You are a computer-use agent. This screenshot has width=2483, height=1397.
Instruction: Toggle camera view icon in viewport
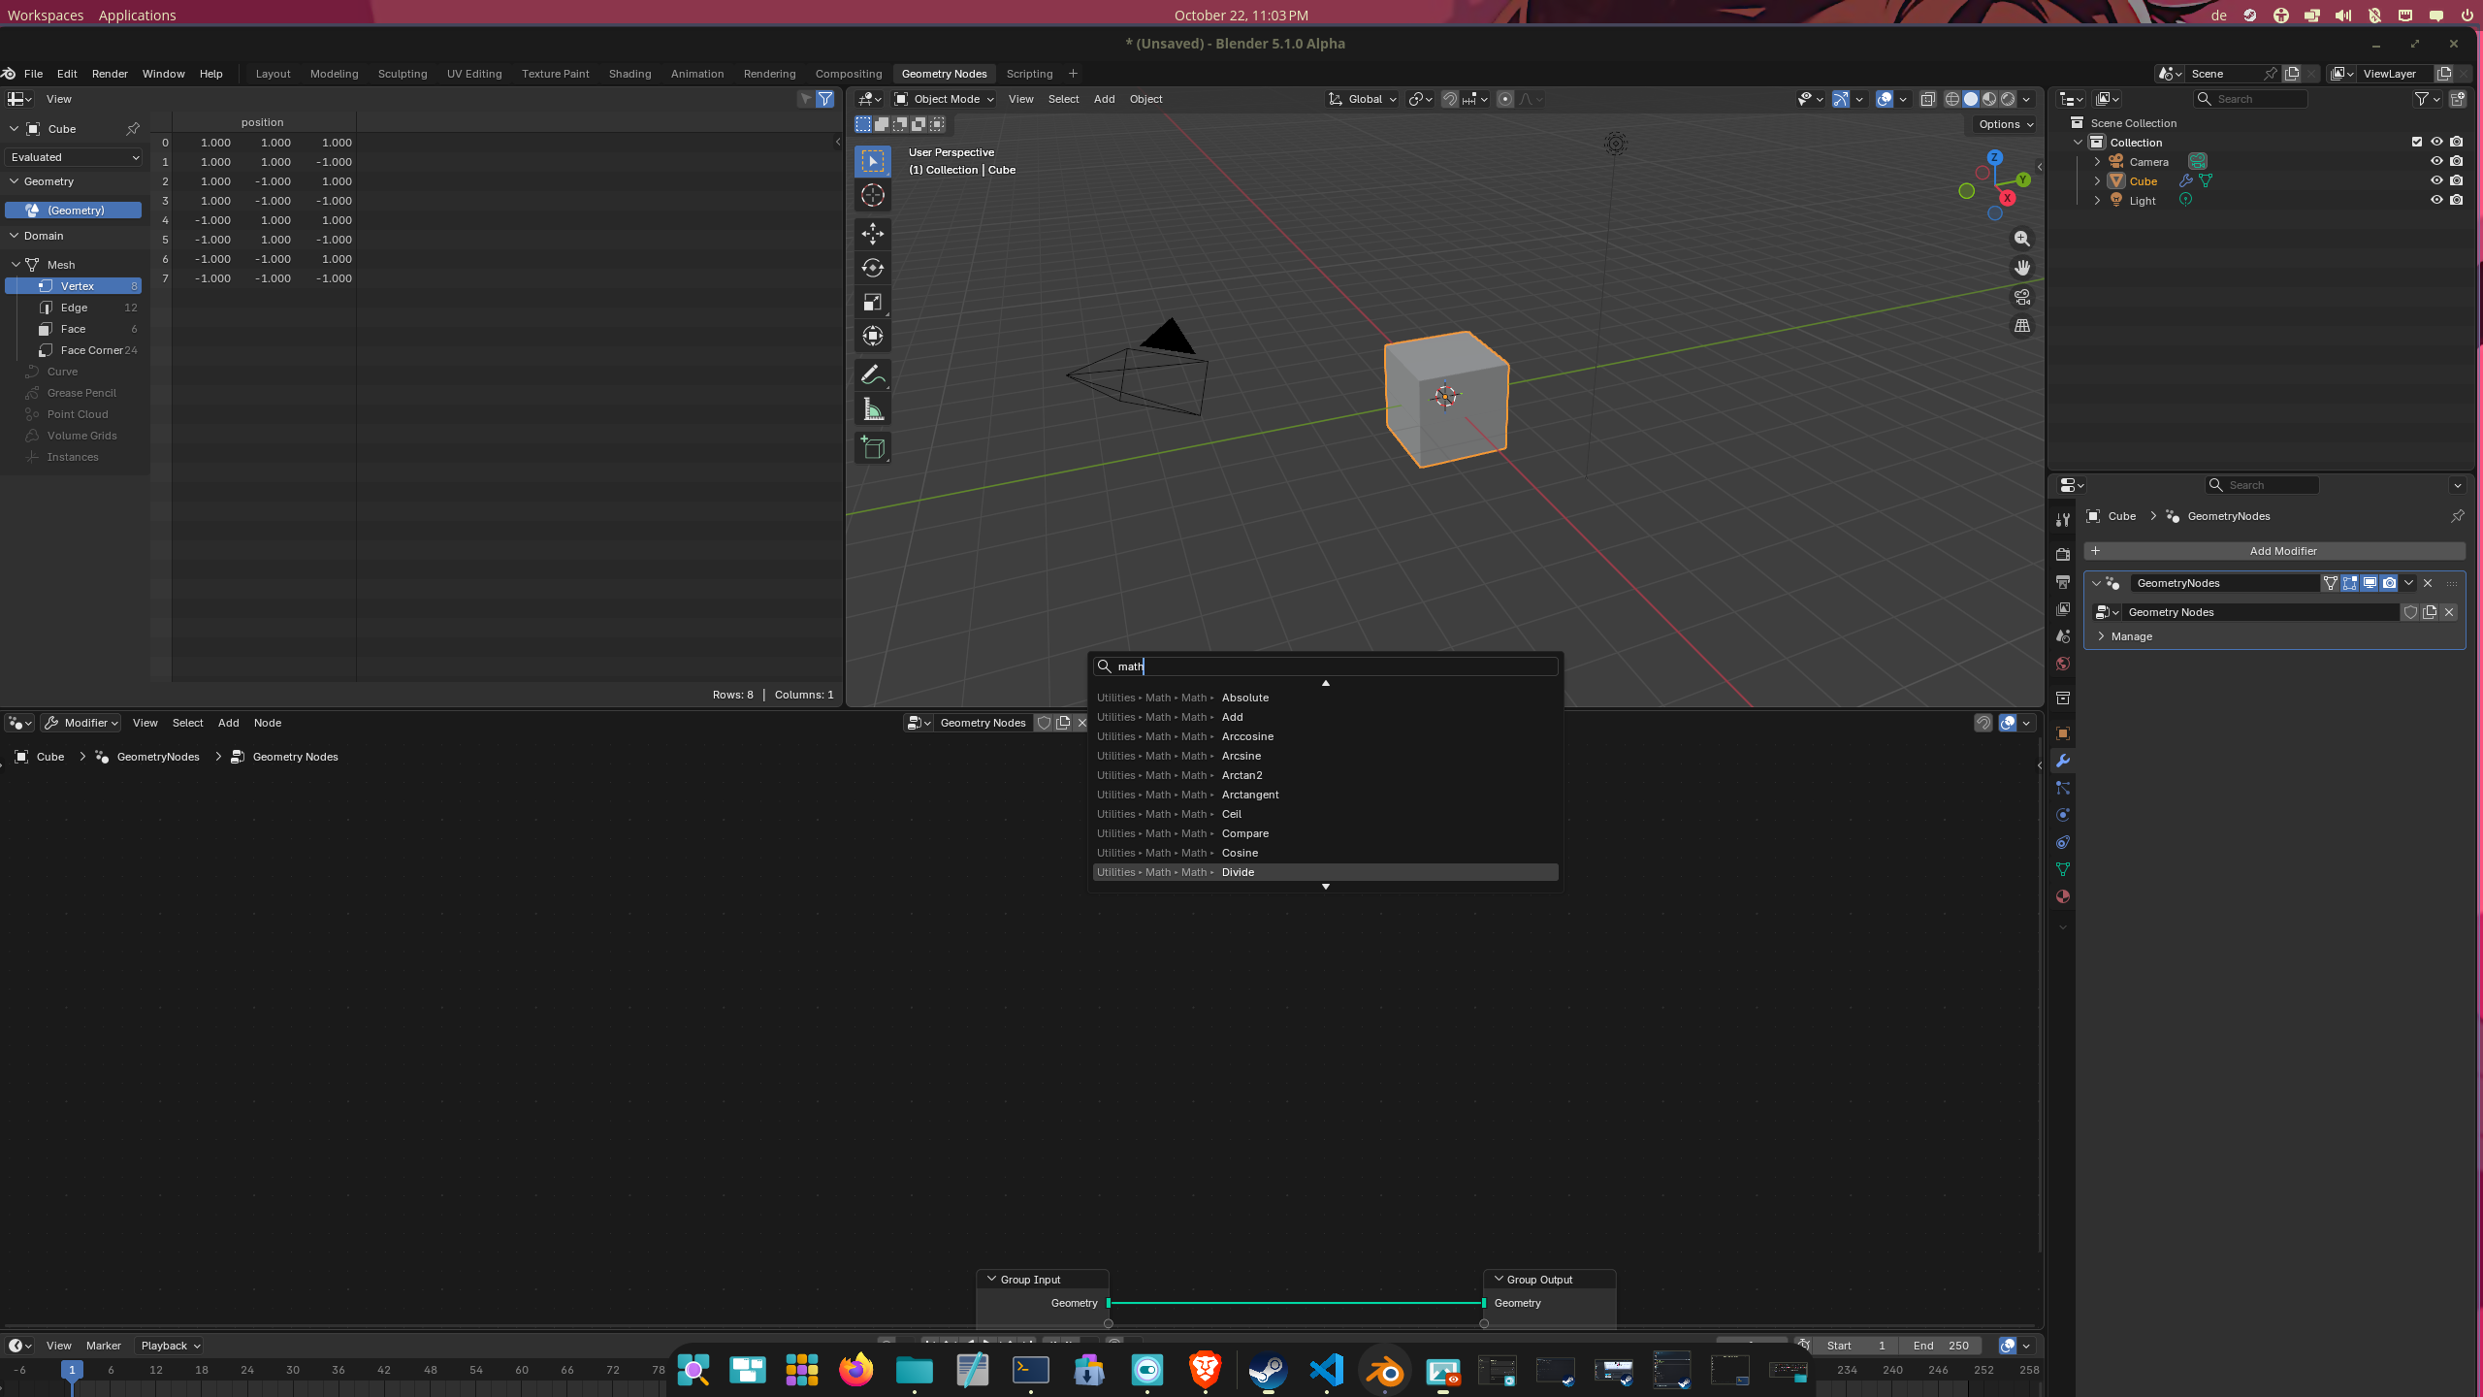[2022, 297]
